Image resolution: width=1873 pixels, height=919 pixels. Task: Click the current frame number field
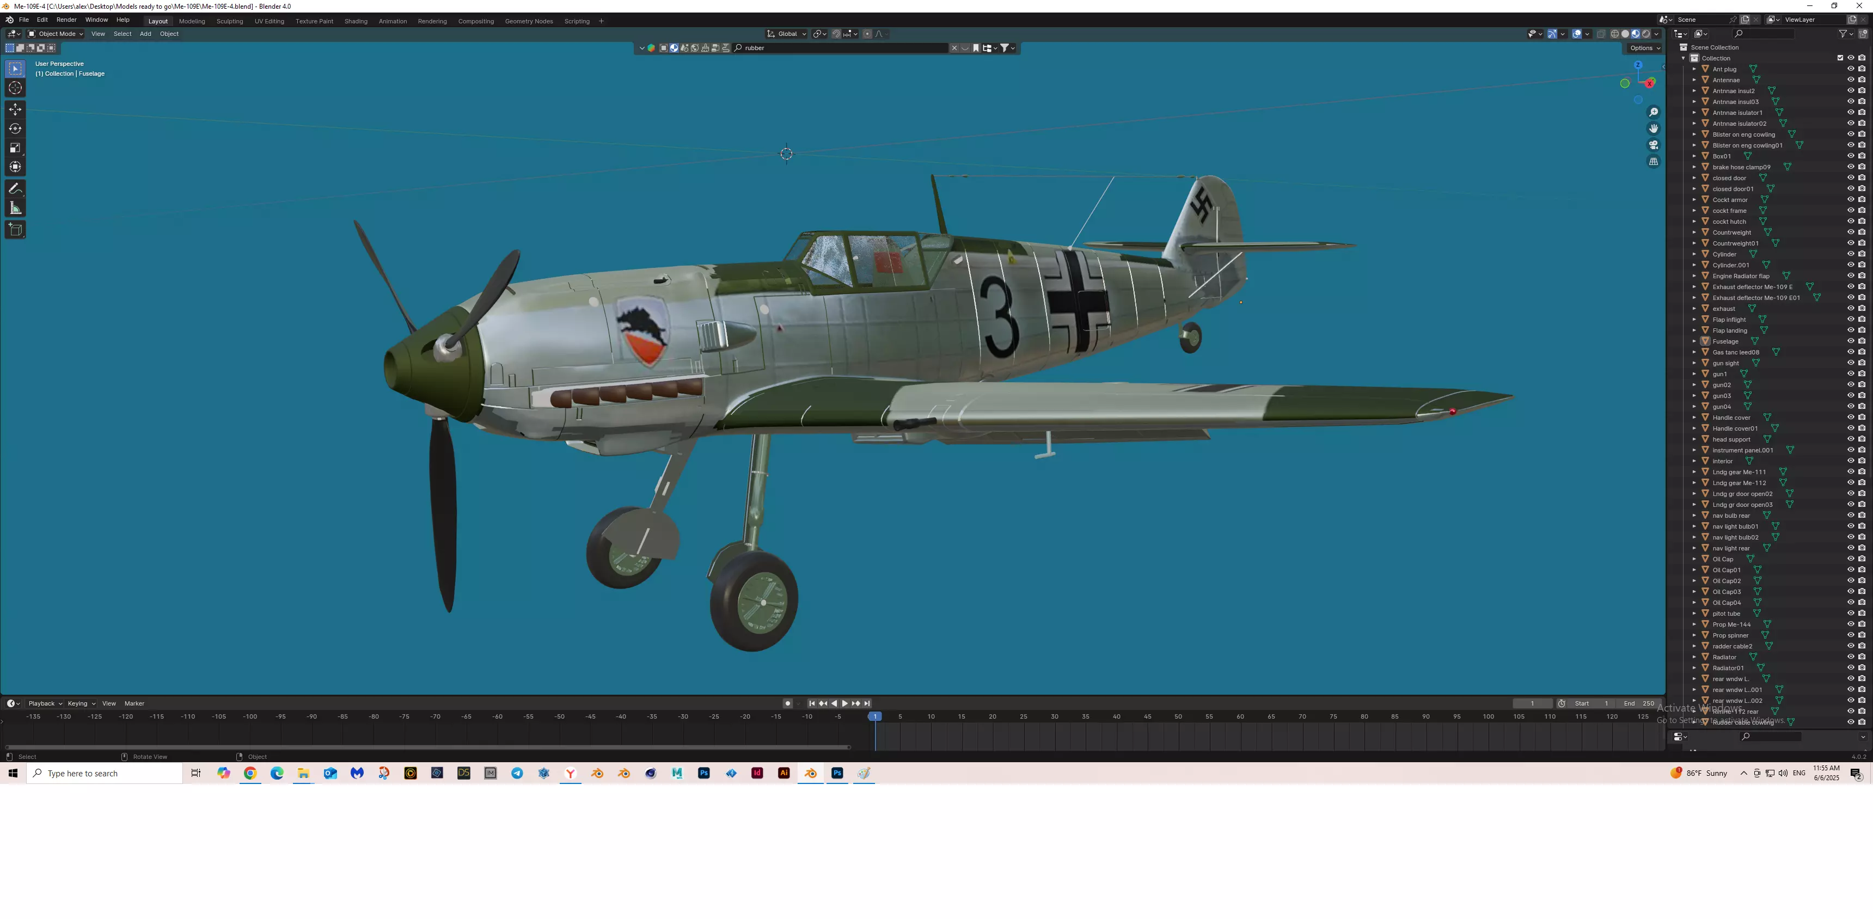pyautogui.click(x=1532, y=704)
